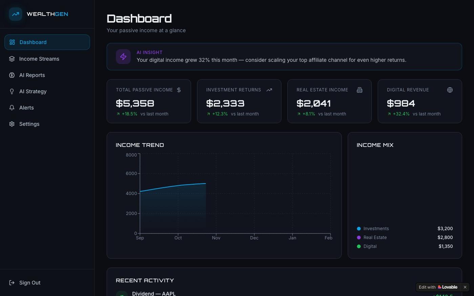Click the Alerts bell icon
This screenshot has height=296, width=474.
[x=12, y=108]
